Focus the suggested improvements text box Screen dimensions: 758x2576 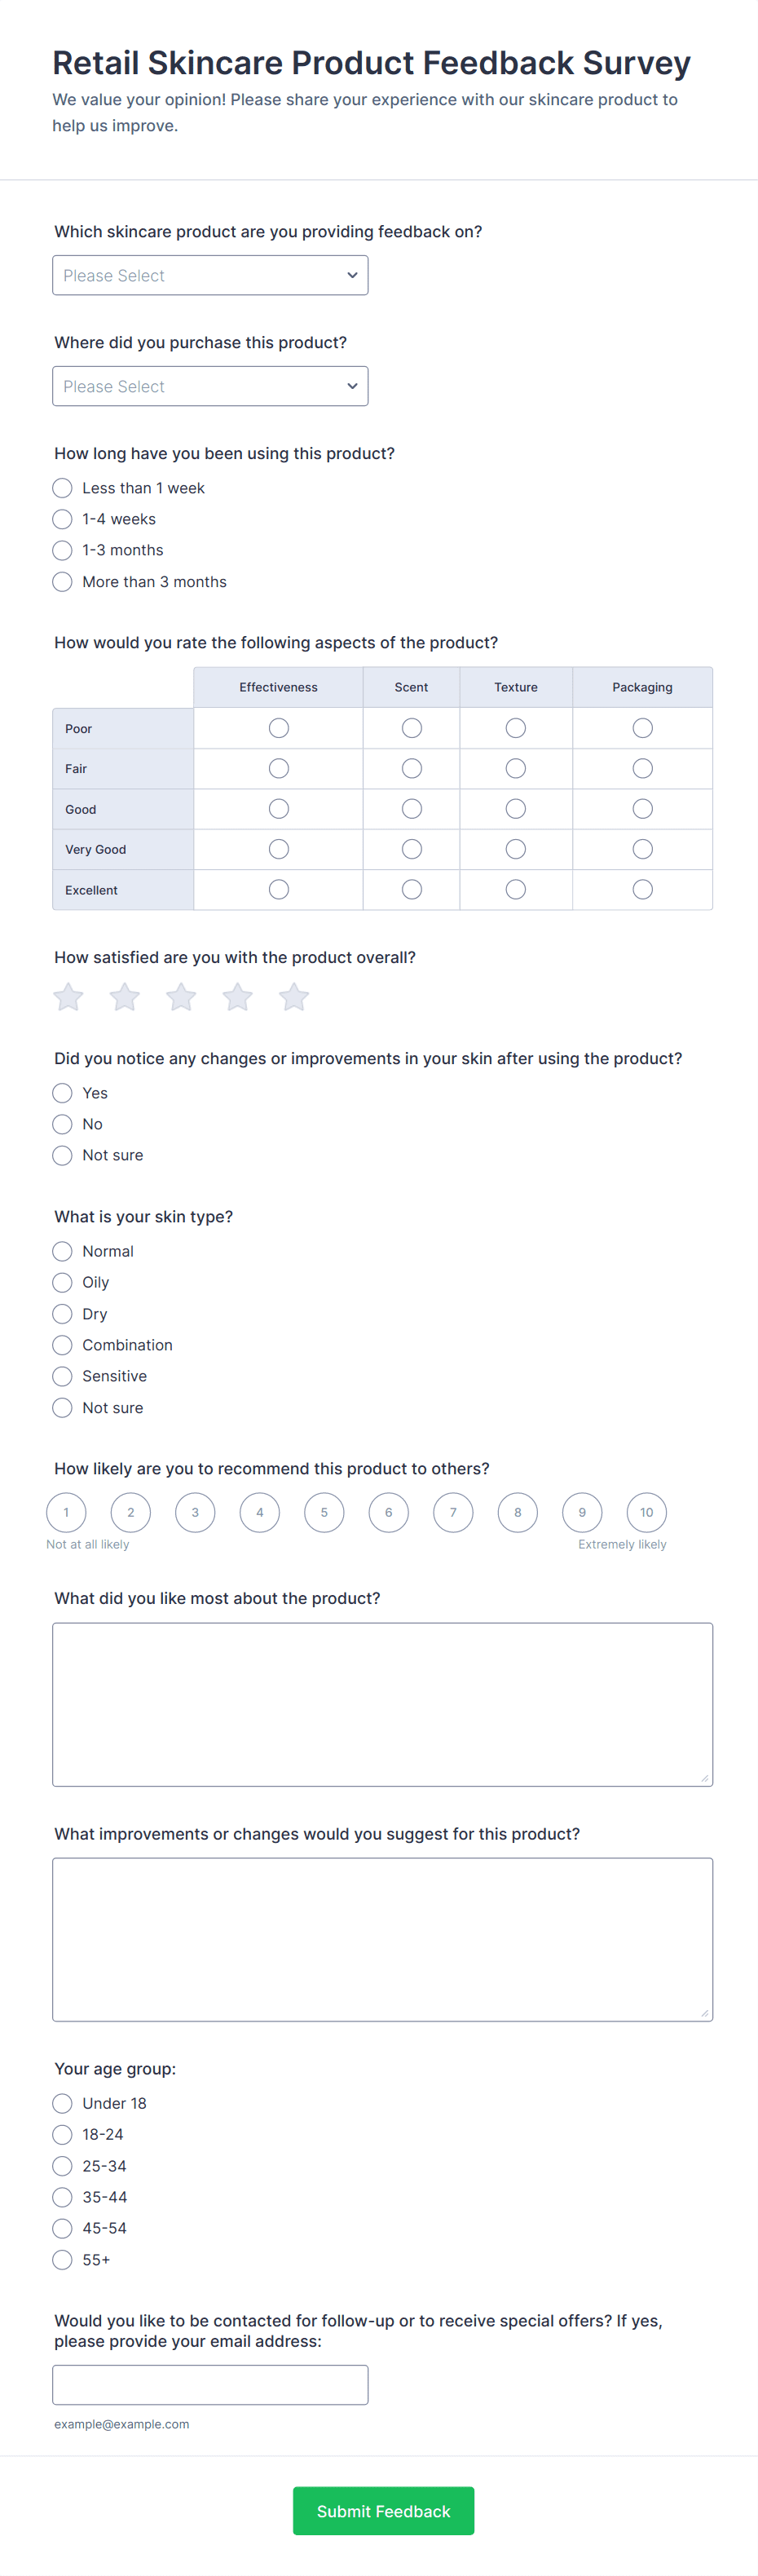(x=382, y=1939)
